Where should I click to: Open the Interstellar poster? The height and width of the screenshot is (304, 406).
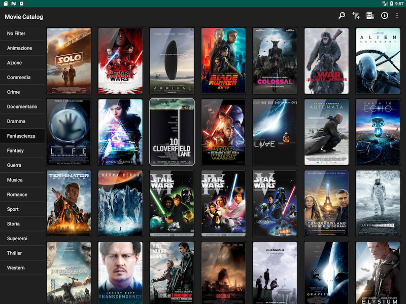coord(378,203)
